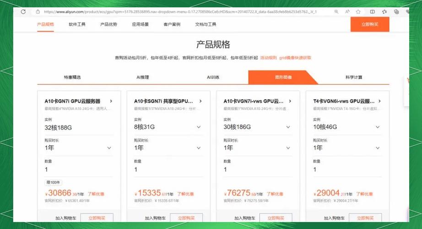Viewport: 422px width, 229px height.
Task: Click 立即购买 on the T4卡VGN6i-vws card
Action: 365,218
